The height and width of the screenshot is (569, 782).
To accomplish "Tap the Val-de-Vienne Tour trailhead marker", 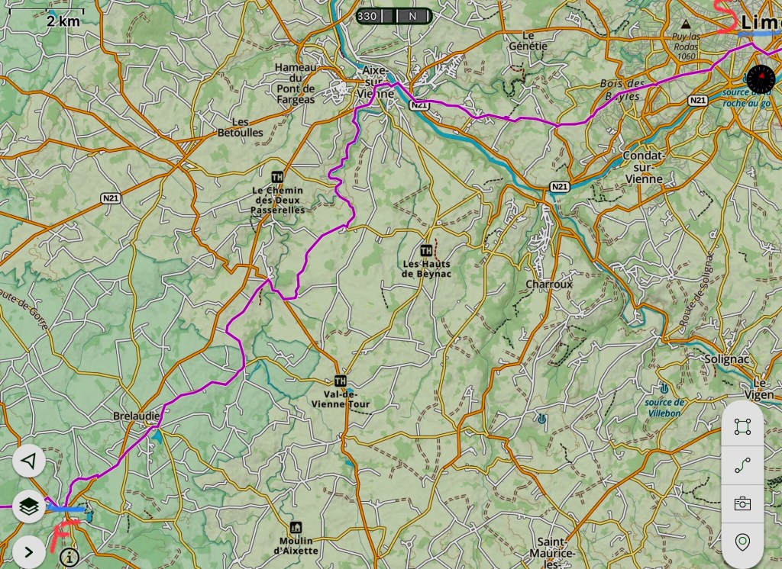I will click(x=340, y=381).
